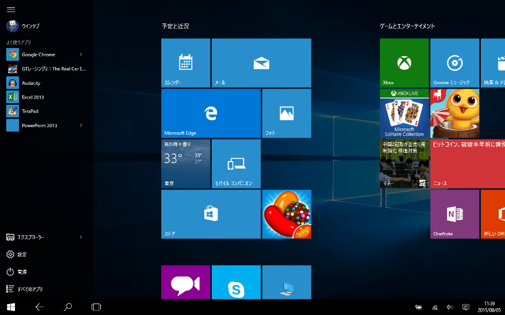505x315 pixels.
Task: Launch the Candy Crush tile
Action: [x=286, y=214]
